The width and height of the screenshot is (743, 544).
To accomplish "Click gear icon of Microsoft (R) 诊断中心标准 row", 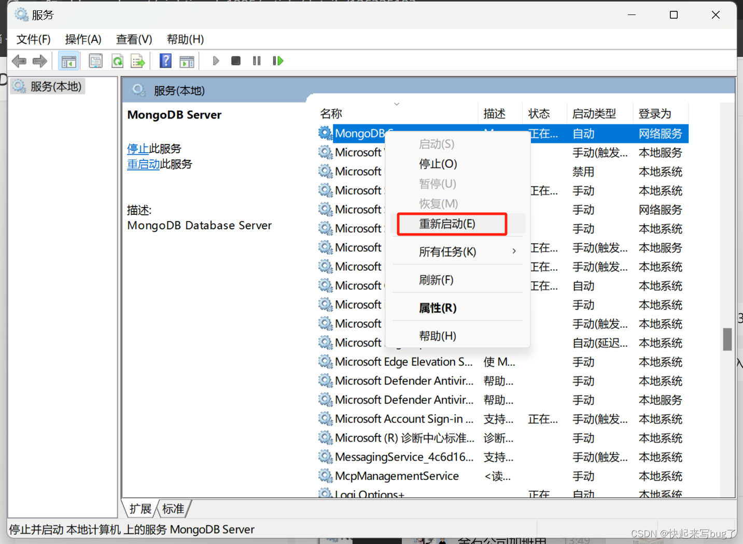I will coord(325,438).
